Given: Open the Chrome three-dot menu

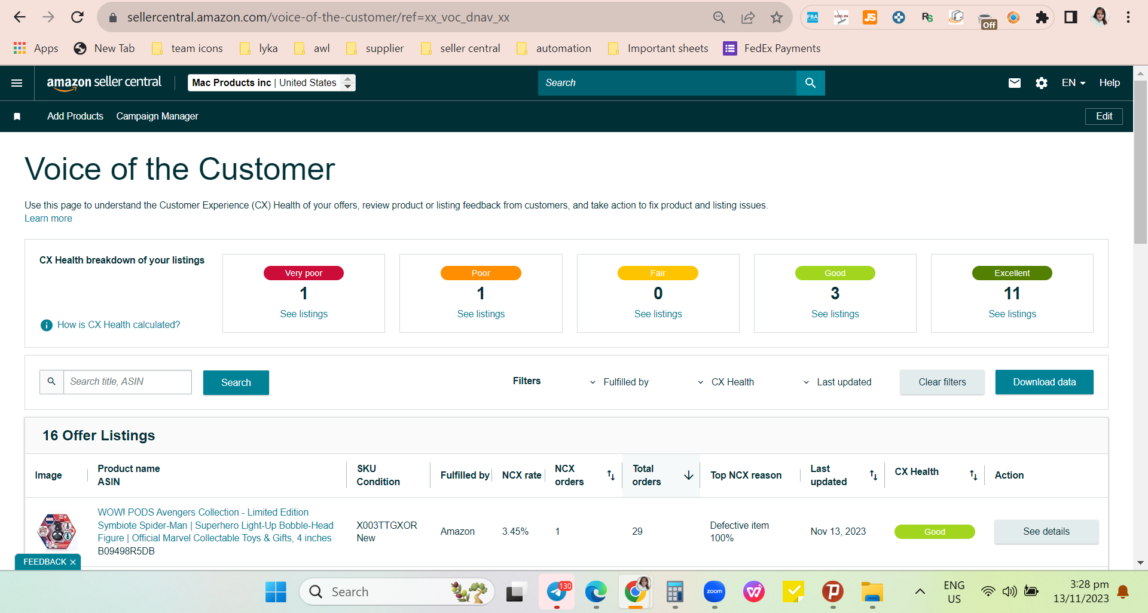Looking at the screenshot, I should [1128, 17].
